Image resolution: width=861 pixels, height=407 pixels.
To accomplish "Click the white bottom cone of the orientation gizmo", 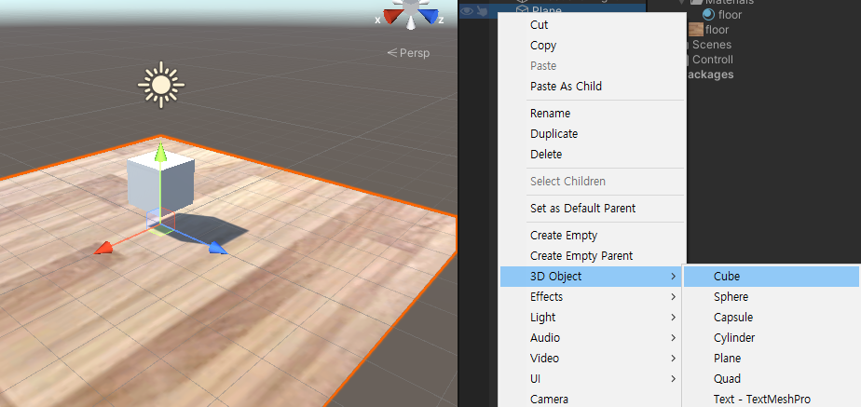I will (x=411, y=23).
